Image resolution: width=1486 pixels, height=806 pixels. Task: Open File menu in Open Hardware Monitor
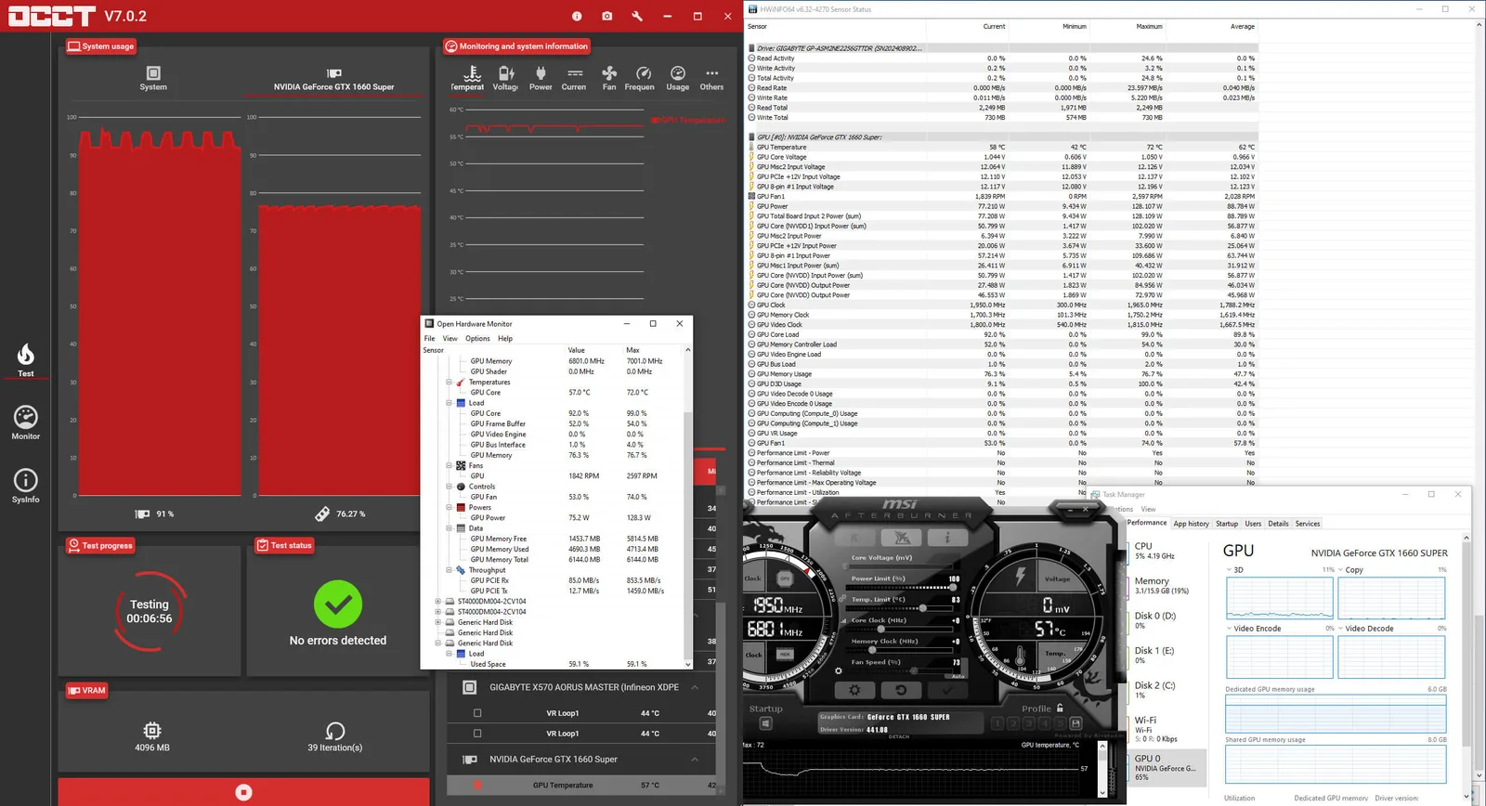coord(430,339)
